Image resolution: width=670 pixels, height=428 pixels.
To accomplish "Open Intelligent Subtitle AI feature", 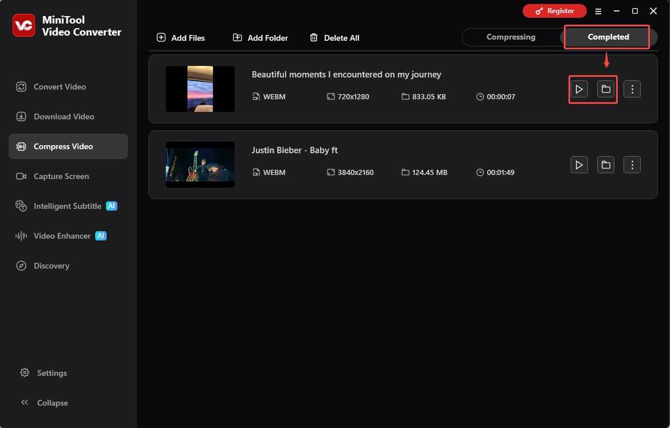I will [68, 206].
